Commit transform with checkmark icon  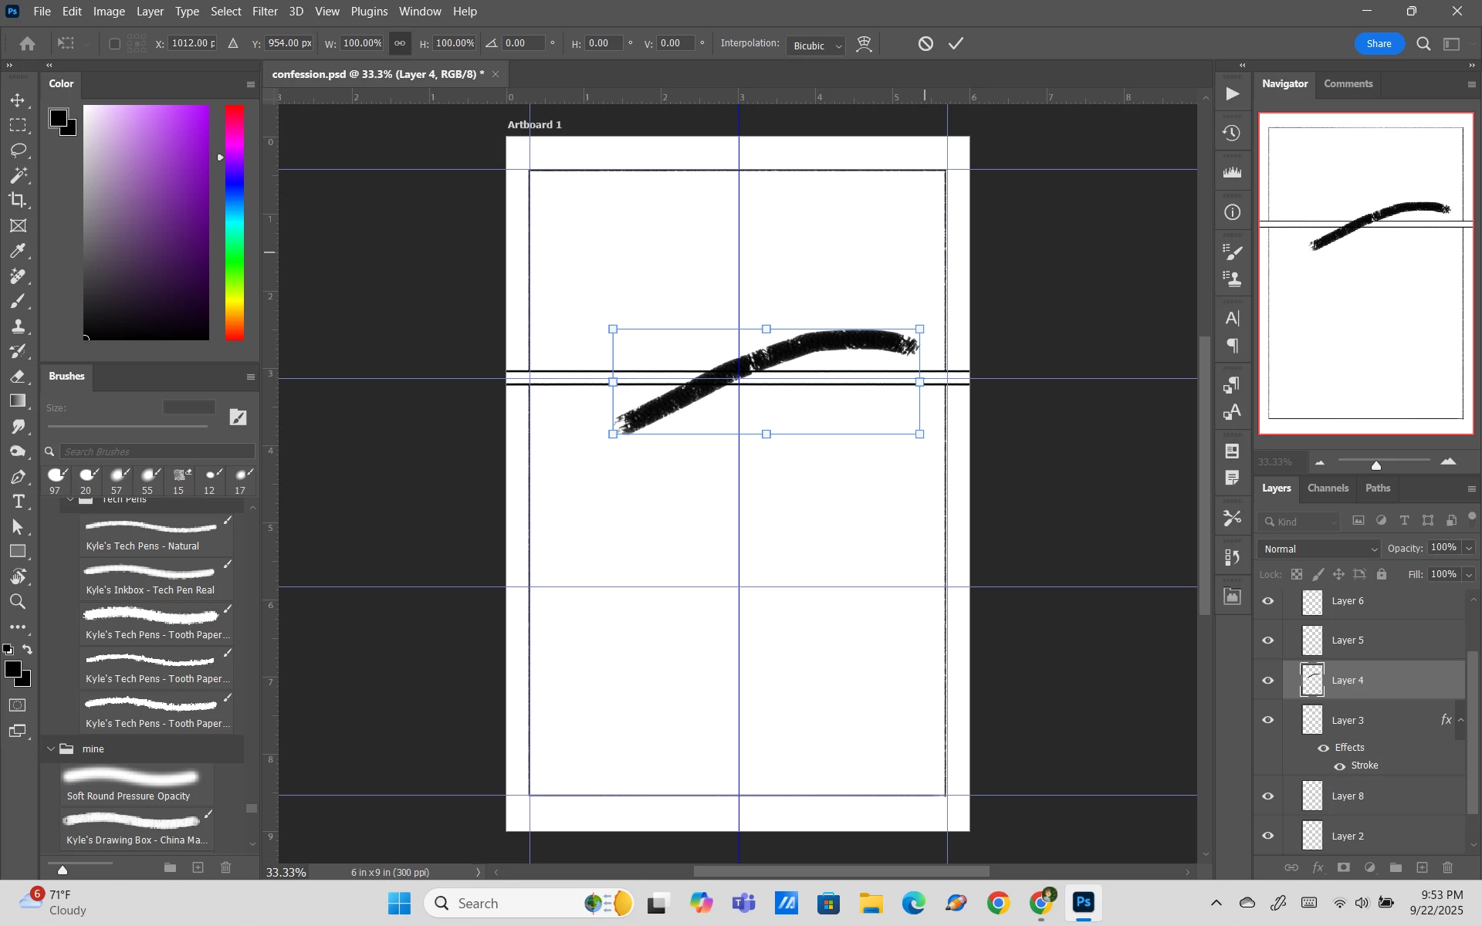click(956, 44)
